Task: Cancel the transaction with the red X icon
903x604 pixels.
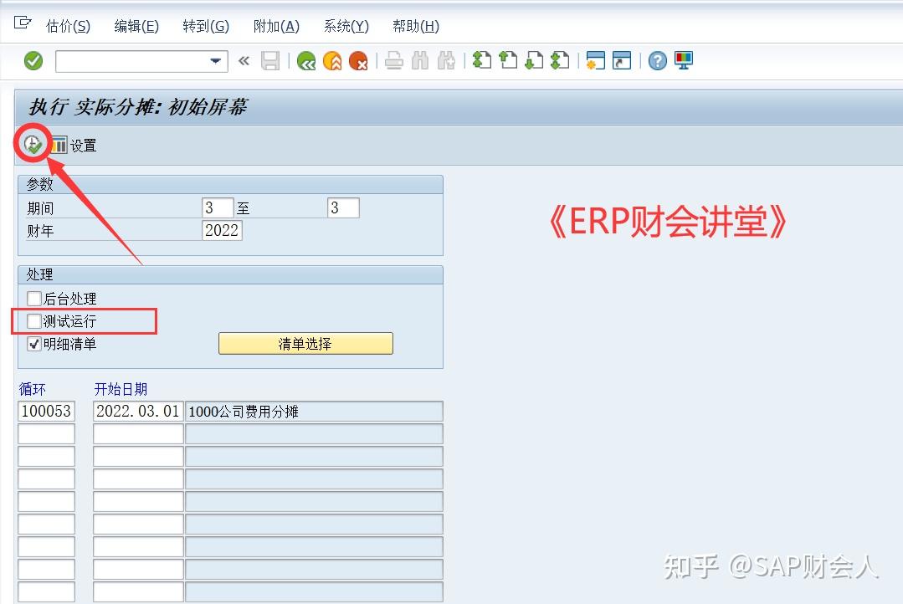Action: tap(358, 60)
